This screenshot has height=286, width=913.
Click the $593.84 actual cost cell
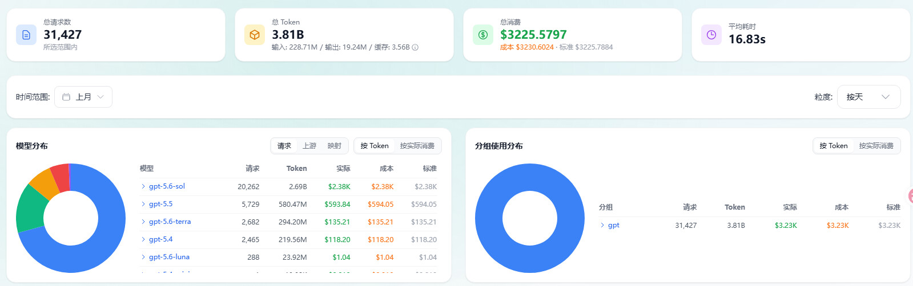tap(337, 204)
